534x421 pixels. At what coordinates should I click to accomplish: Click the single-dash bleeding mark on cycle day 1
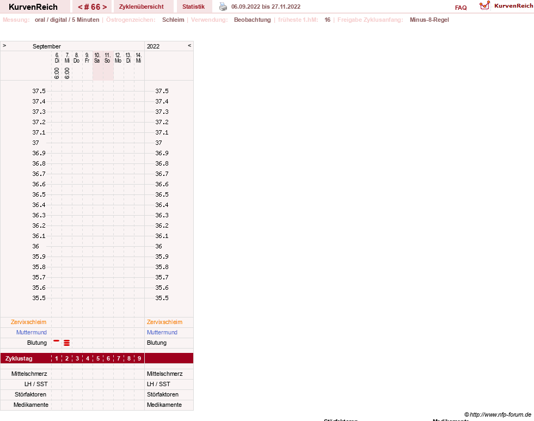click(57, 340)
